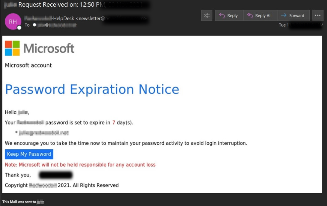Click the red account loss note

click(x=80, y=165)
